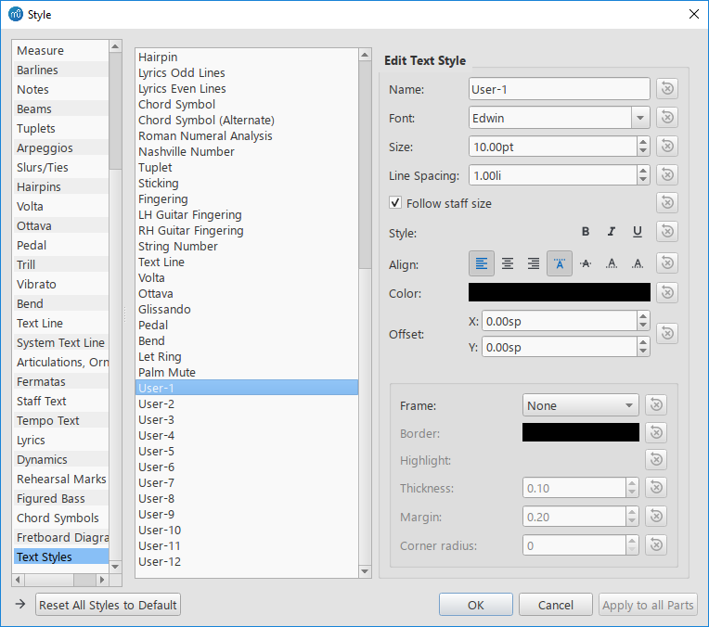Decrease the Line Spacing value

(x=643, y=179)
